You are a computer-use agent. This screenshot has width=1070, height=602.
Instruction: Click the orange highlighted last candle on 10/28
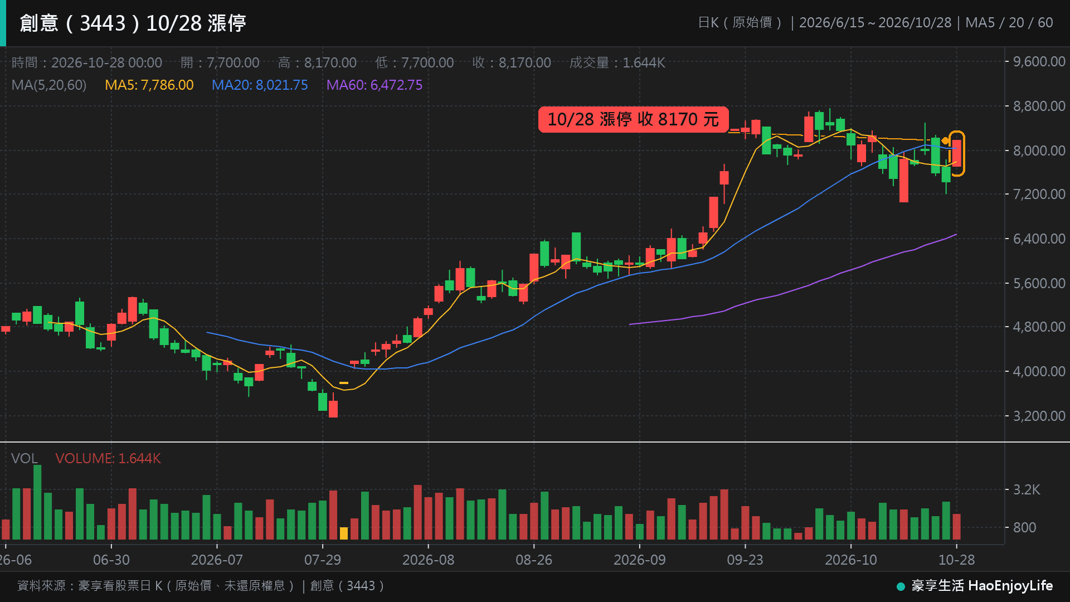coord(957,153)
